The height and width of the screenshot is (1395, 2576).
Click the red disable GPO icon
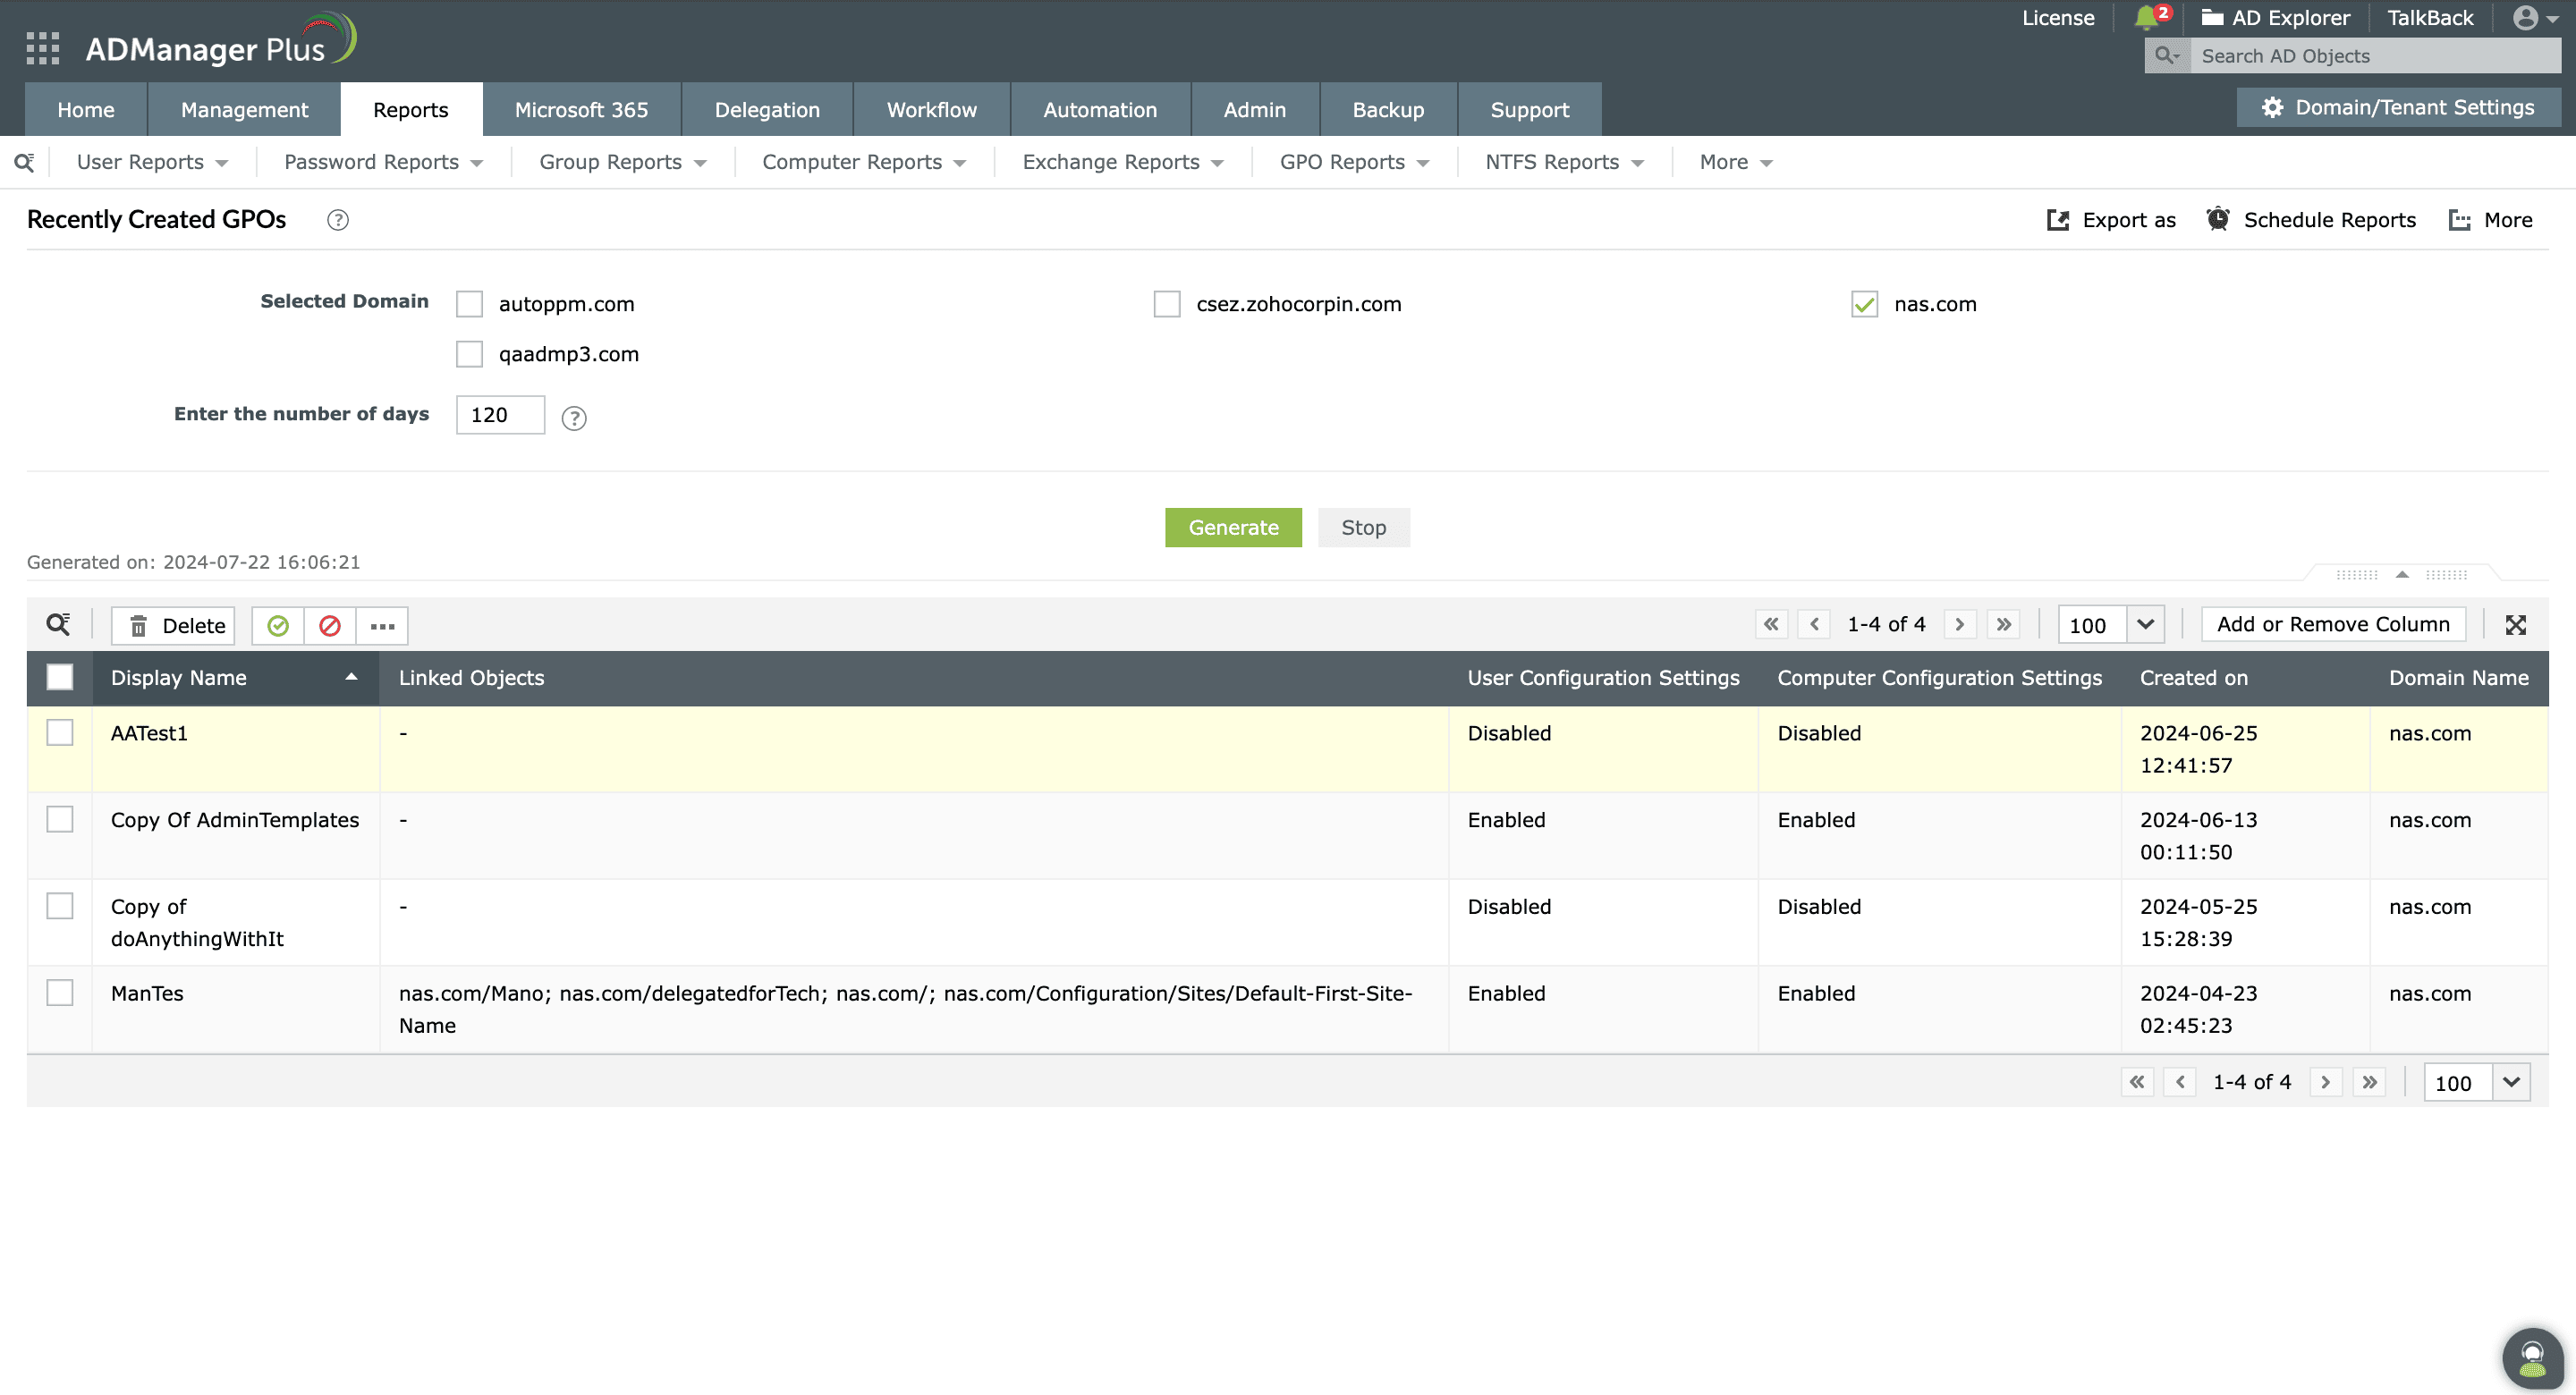(330, 625)
